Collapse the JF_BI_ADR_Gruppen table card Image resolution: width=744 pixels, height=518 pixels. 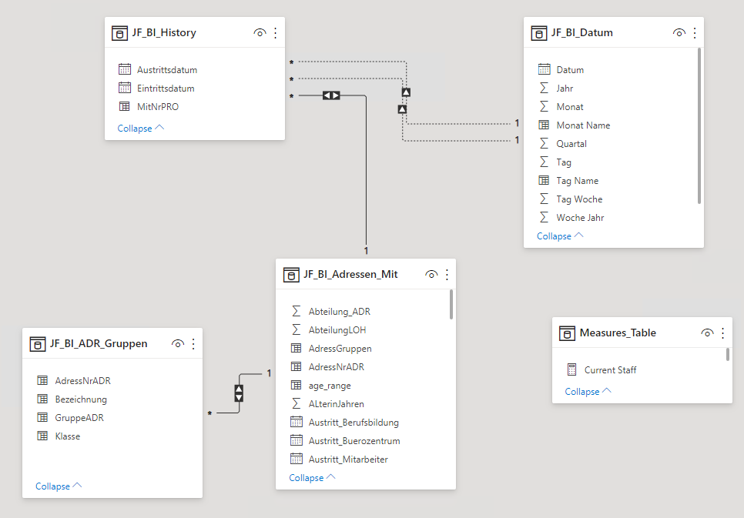59,486
